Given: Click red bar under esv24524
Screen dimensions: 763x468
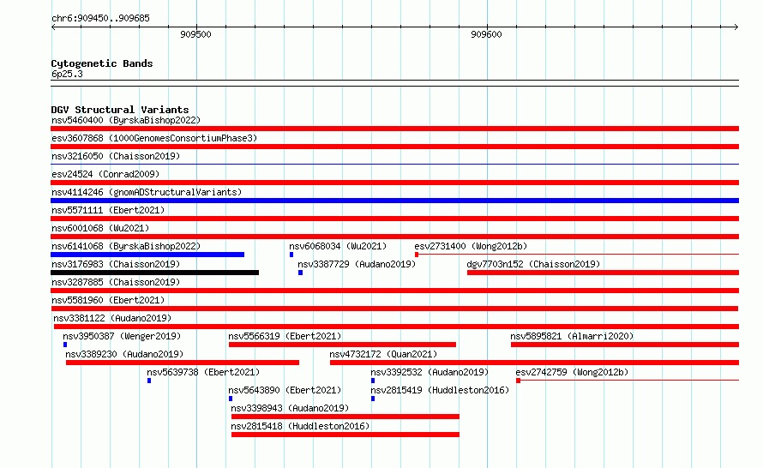Looking at the screenshot, I should (x=394, y=183).
